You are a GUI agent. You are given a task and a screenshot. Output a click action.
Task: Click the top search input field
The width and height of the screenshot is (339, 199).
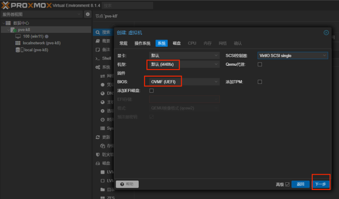tap(127, 5)
